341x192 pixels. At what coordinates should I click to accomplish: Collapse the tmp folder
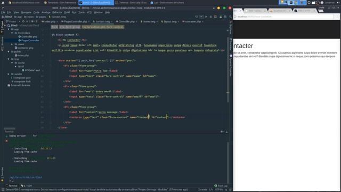tap(9, 59)
